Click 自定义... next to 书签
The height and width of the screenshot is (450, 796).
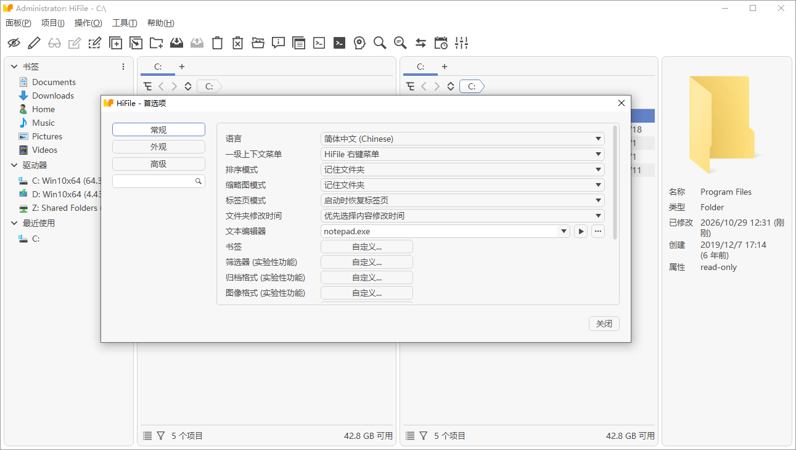pyautogui.click(x=367, y=247)
